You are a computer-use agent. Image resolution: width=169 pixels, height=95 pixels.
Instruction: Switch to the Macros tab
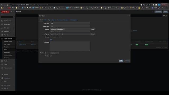tap(54, 20)
